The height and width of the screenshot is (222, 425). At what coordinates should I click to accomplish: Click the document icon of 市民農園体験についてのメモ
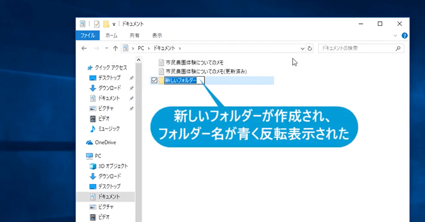161,63
